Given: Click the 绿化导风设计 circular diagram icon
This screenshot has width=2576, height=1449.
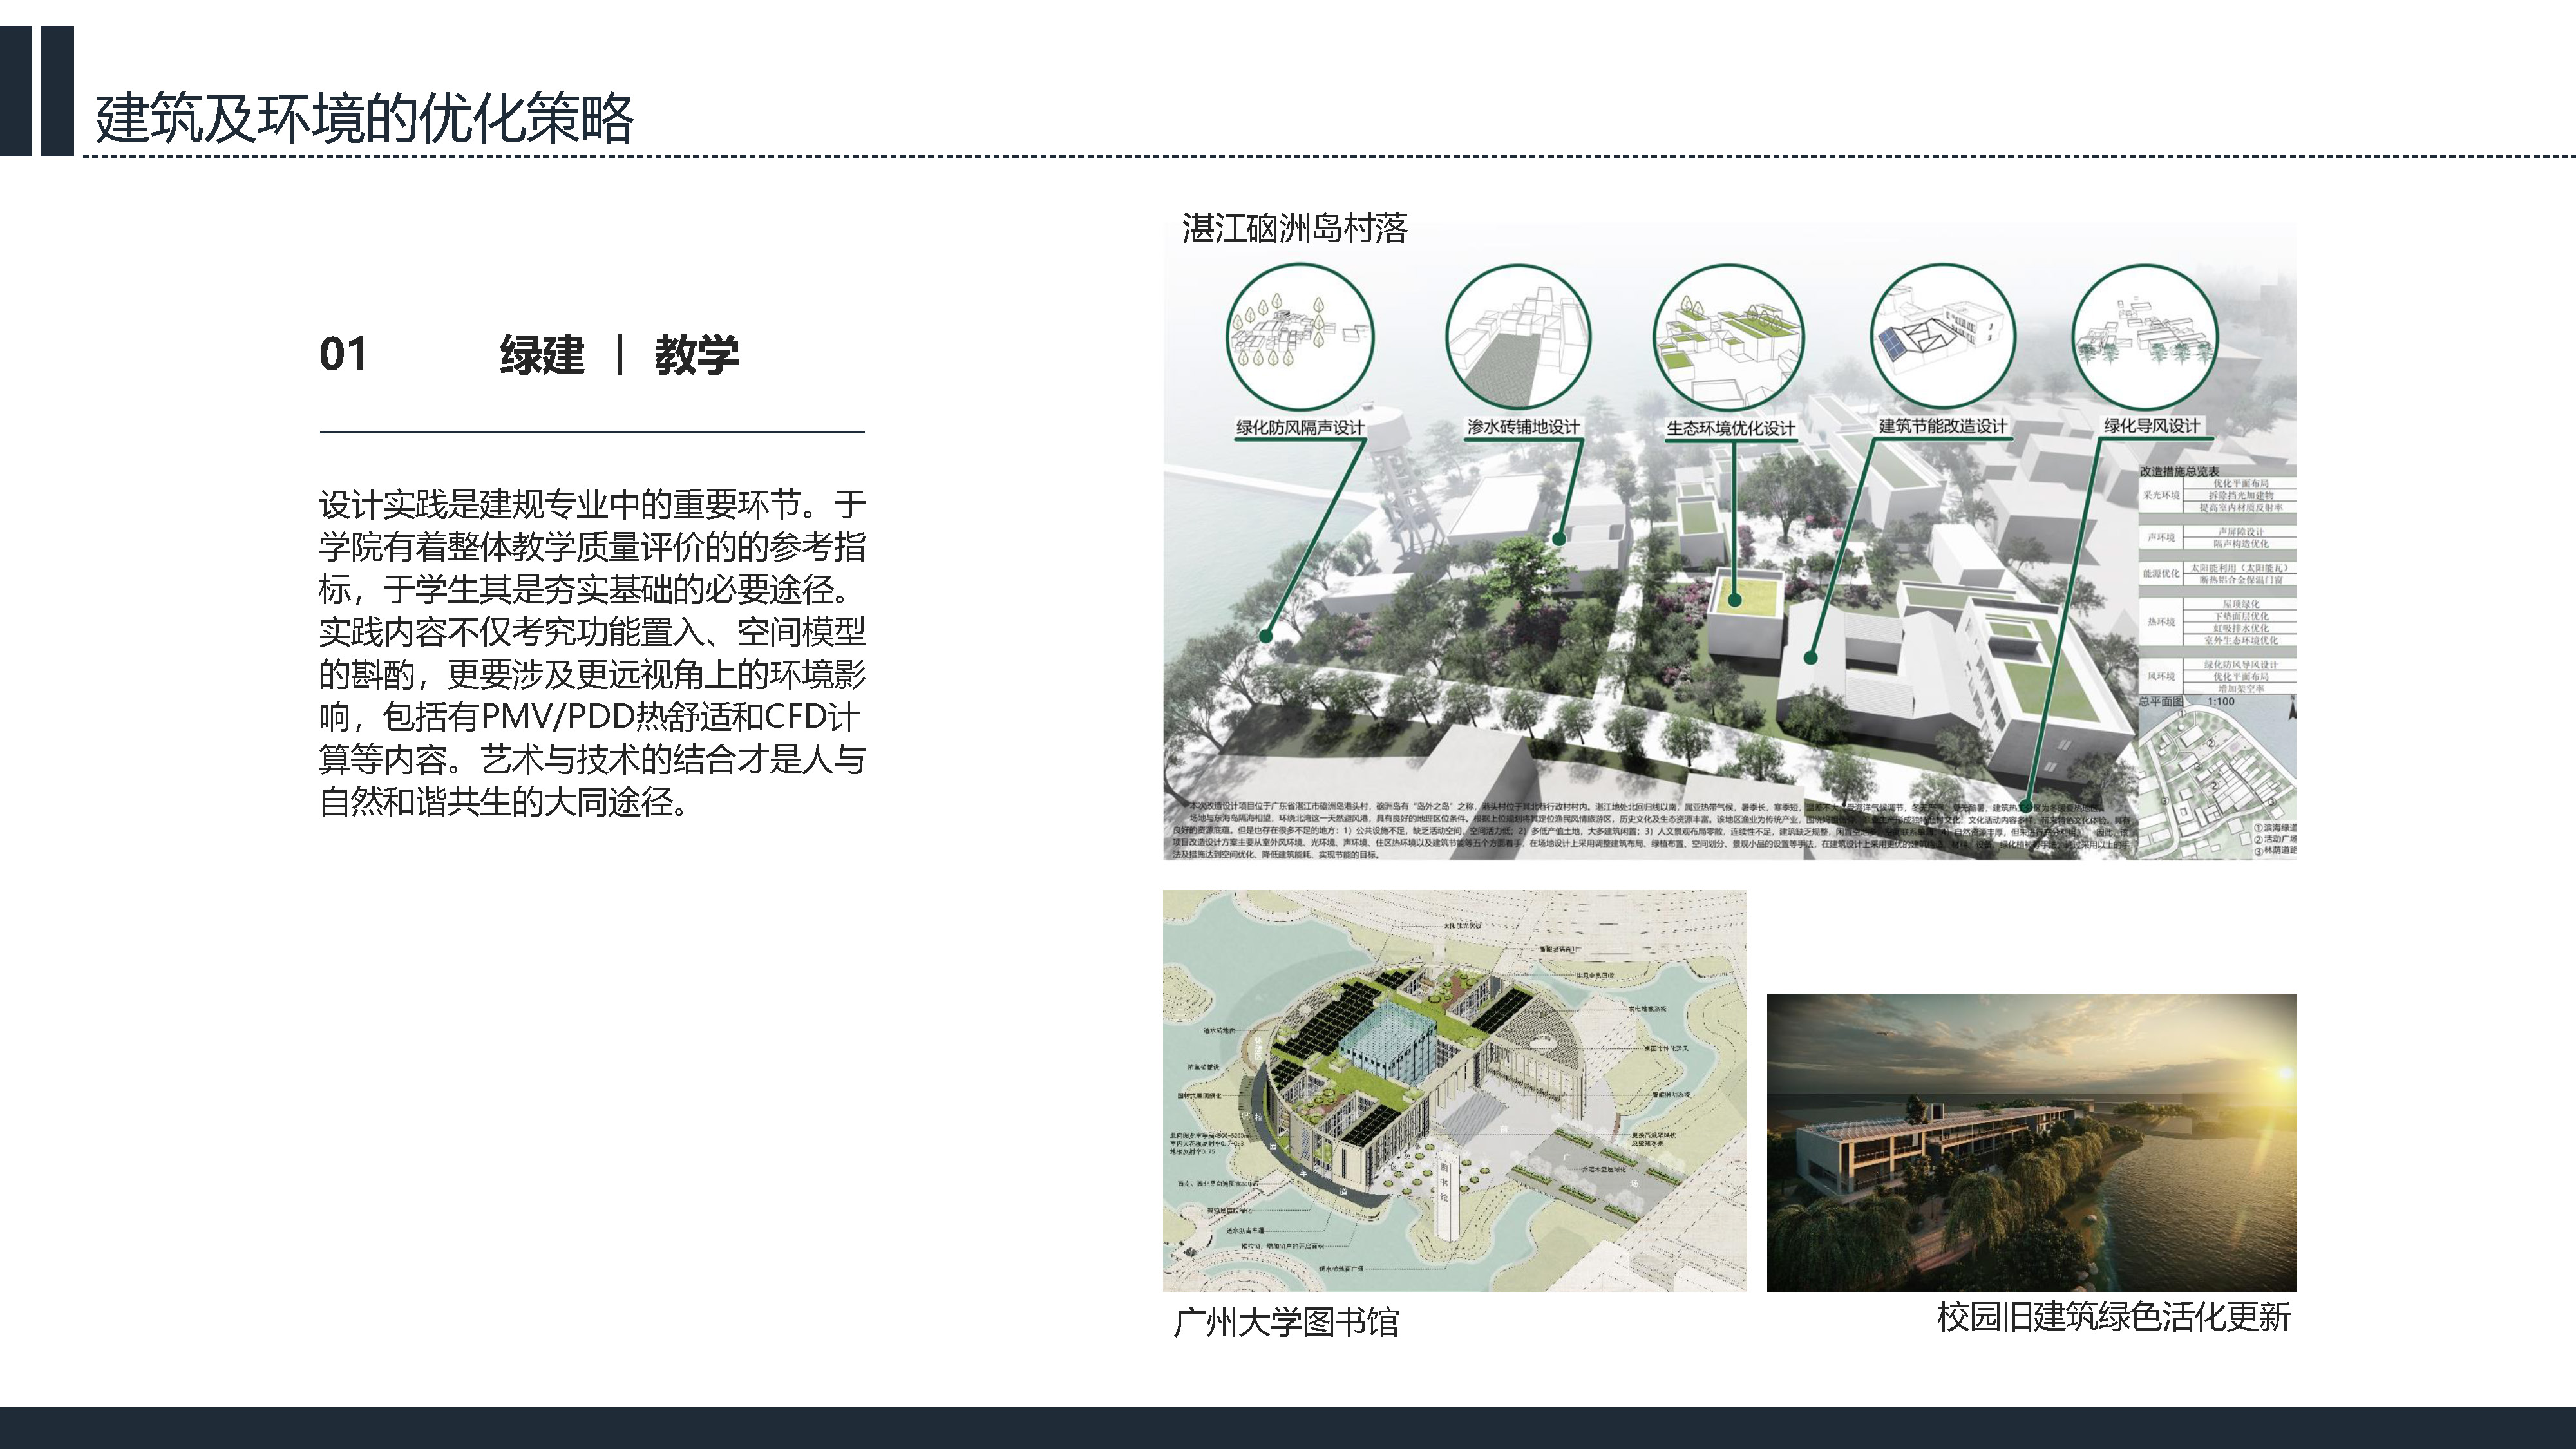Looking at the screenshot, I should point(2144,337).
